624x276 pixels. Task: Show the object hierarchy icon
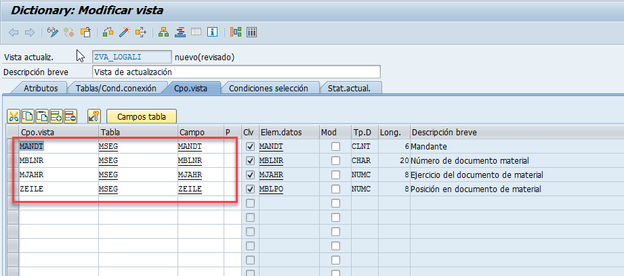coord(163,32)
